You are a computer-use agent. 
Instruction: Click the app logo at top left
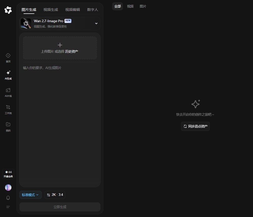pos(8,10)
